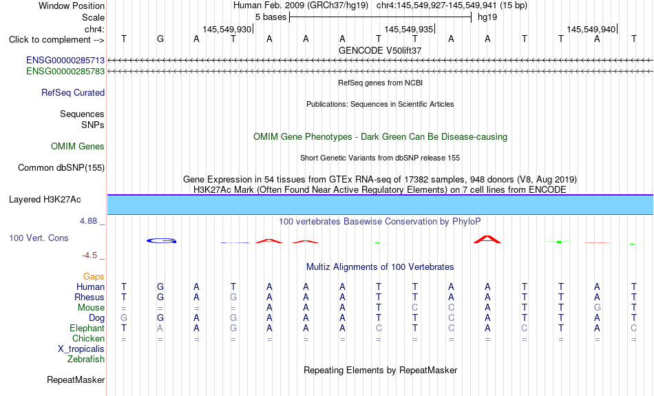
Task: Click the GENCODE V50lift37 track title
Action: pos(380,50)
